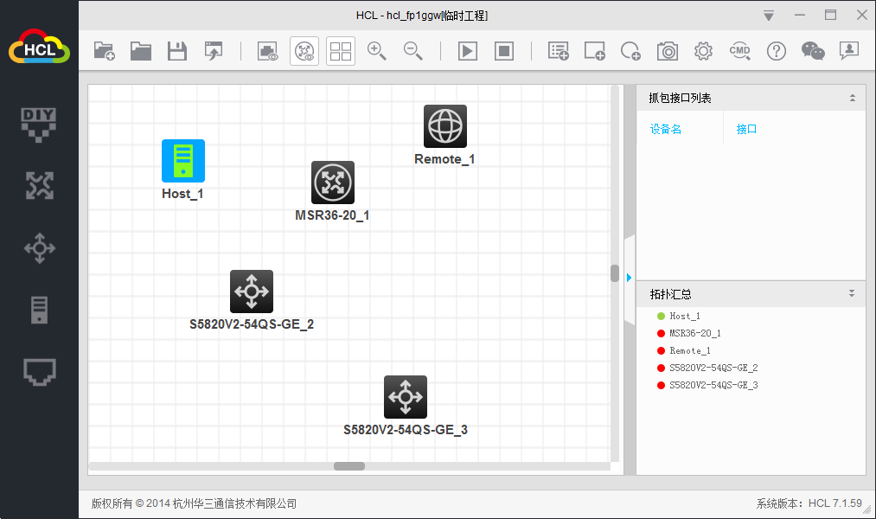Open settings with the gear icon

tap(703, 51)
